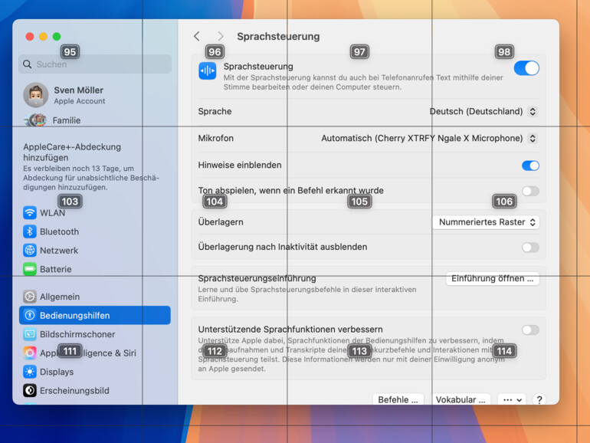Screen dimensions: 590x443
Task: Select Displays in the sidebar
Action: tap(95, 372)
